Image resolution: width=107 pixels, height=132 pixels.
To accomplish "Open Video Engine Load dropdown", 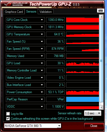I will (x=42, y=78).
